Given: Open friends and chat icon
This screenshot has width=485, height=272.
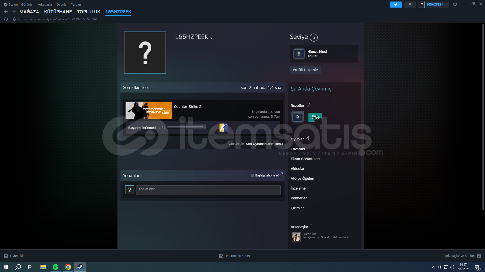Looking at the screenshot, I should 479,256.
